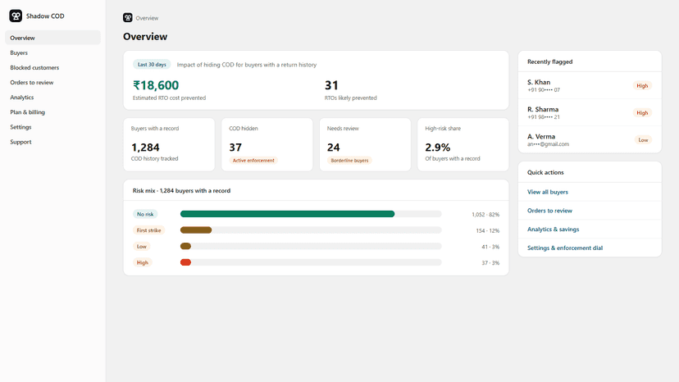
Task: Click the Low risk brown progress bar
Action: pos(185,246)
